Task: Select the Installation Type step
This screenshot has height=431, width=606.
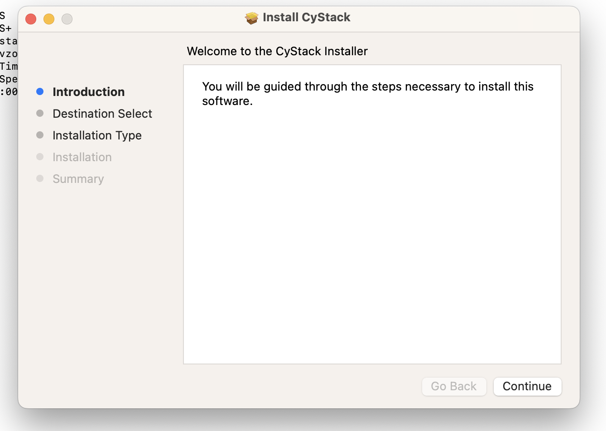Action: click(97, 135)
